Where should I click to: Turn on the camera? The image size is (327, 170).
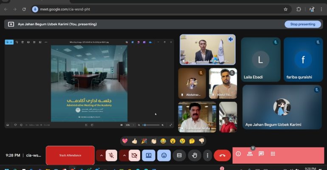[x=134, y=156]
